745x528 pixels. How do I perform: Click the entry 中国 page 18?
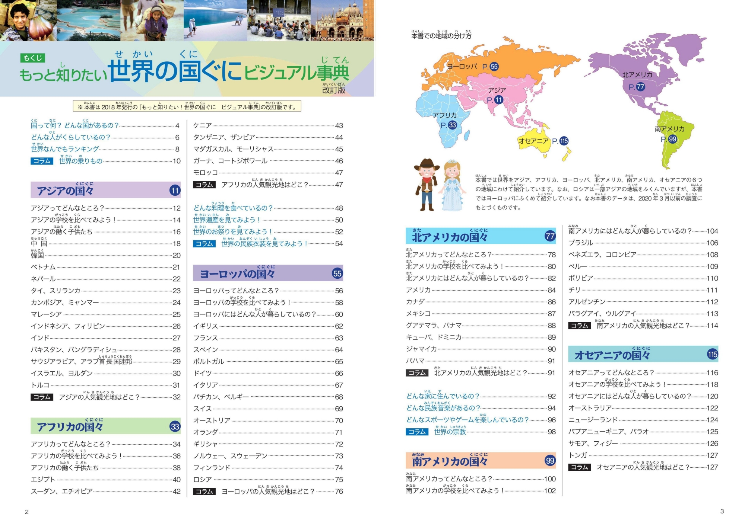[x=105, y=243]
